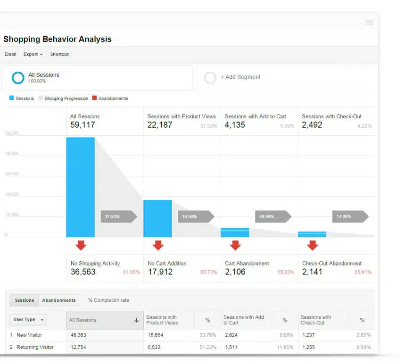
Task: Click the Sessions with Check-Out blue bar
Action: 312,234
